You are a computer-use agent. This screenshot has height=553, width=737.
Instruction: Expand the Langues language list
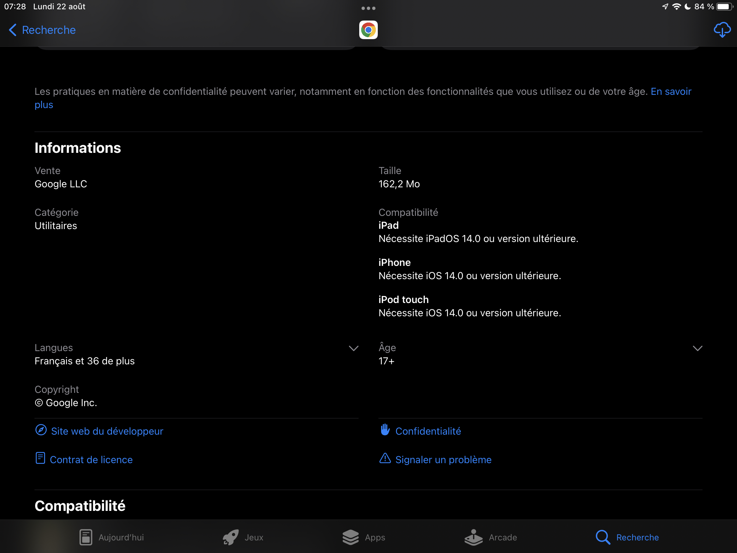pyautogui.click(x=354, y=349)
